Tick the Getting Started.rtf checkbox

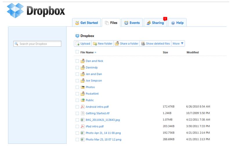77,113
